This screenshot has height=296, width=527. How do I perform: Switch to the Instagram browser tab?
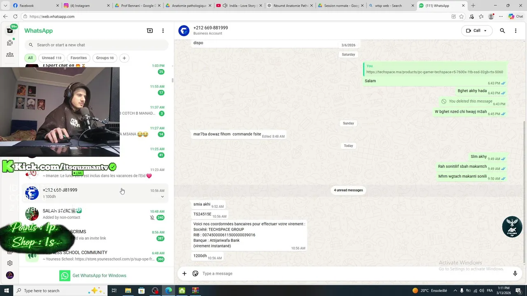[86, 6]
